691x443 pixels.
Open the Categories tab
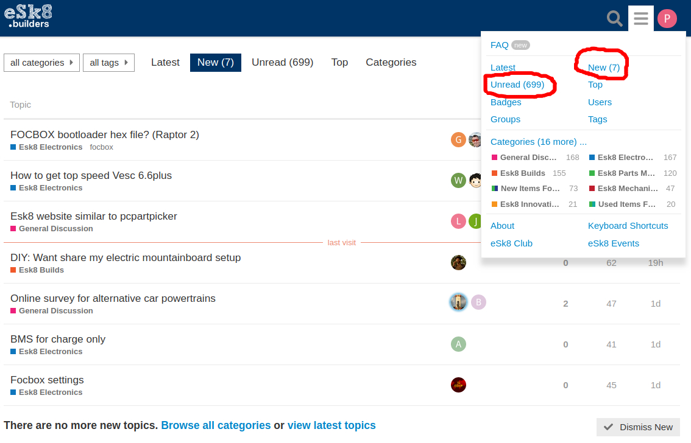click(x=391, y=63)
